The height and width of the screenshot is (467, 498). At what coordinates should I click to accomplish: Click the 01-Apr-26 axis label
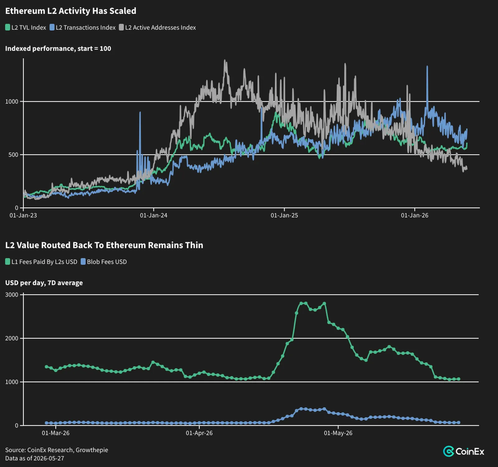(x=199, y=433)
